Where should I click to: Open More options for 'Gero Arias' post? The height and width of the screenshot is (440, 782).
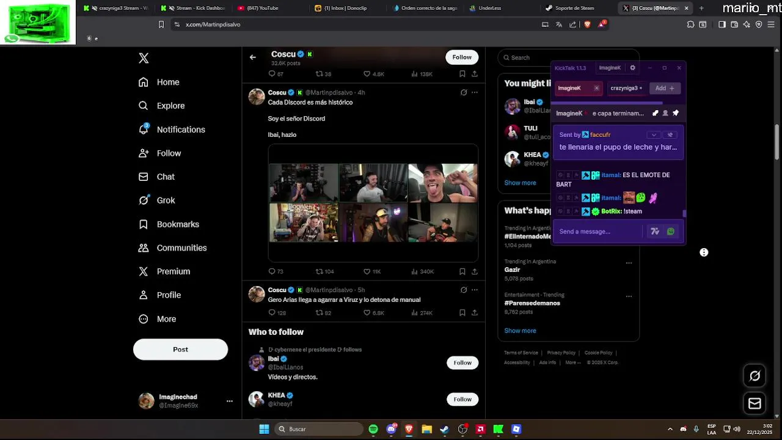(475, 290)
